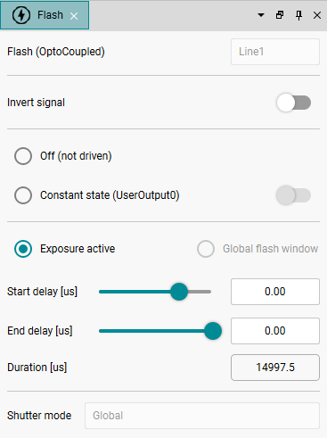Click the End delay value field

tap(275, 331)
